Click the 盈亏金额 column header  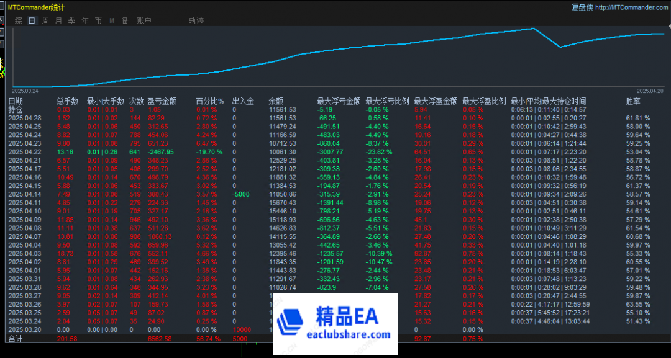pyautogui.click(x=162, y=101)
